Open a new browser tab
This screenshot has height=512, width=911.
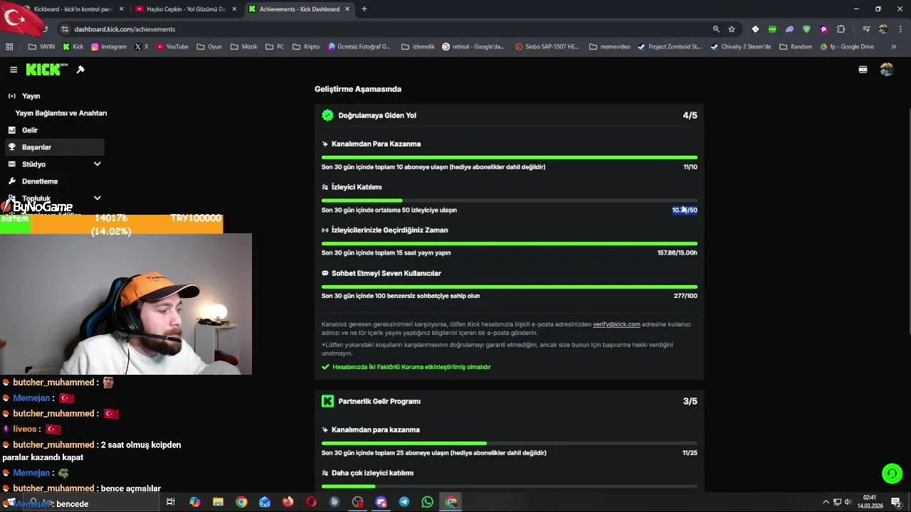(364, 9)
